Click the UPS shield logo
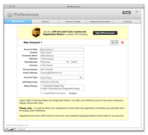The width and height of the screenshot is (148, 135). pyautogui.click(x=36, y=32)
